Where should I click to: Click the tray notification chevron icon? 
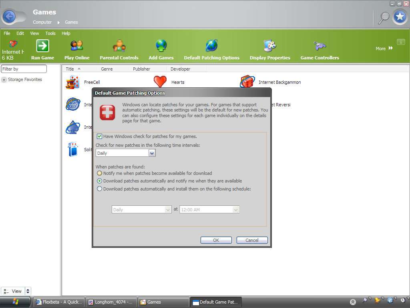tap(353, 302)
